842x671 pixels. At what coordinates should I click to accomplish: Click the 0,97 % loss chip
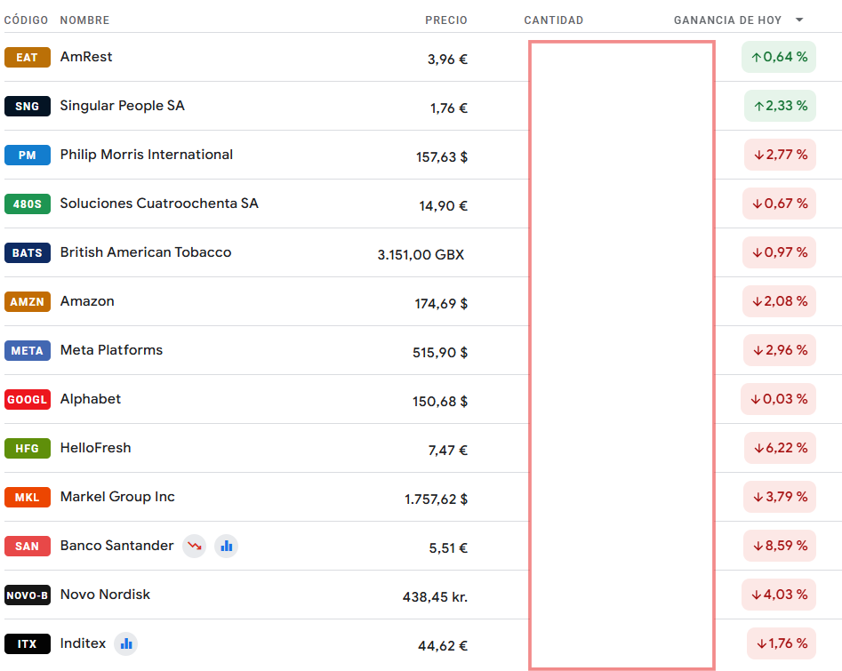(779, 252)
